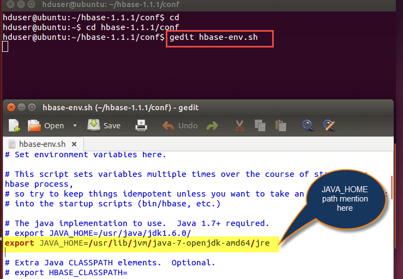Screen dimensions: 403x279
Task: Minimize the gedit window
Action: tap(21, 106)
